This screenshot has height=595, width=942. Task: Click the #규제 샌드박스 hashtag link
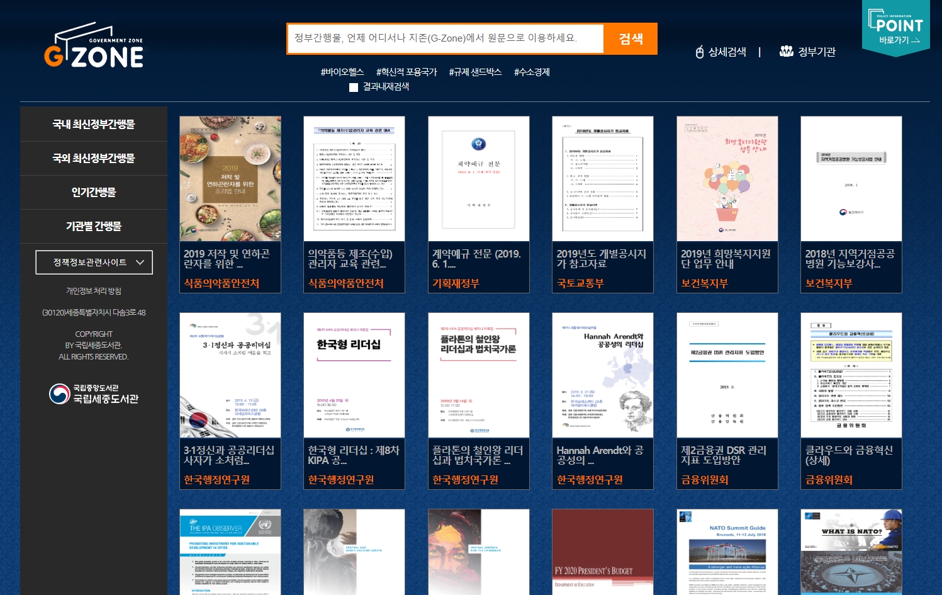(475, 72)
